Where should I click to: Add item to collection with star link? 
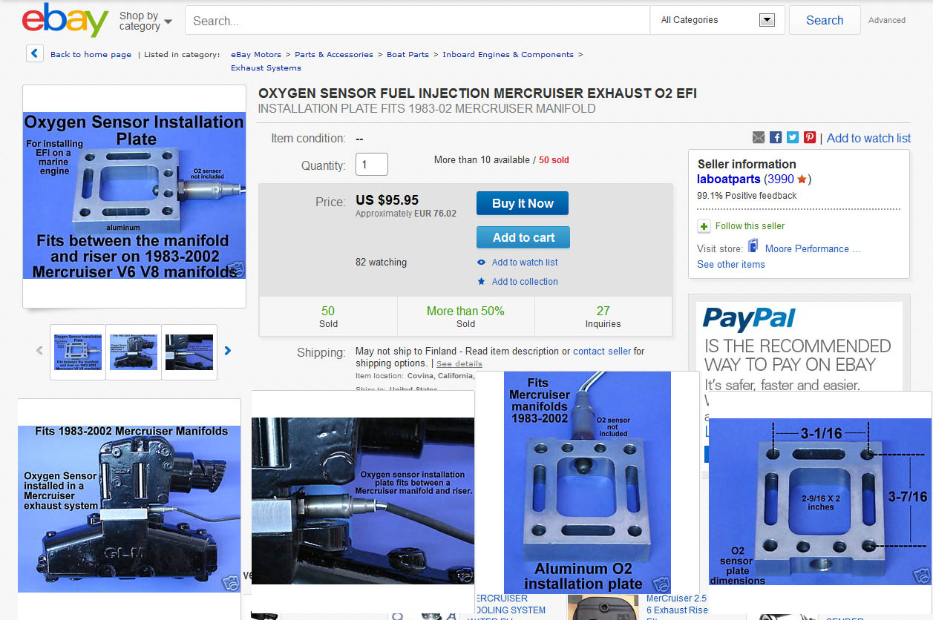[x=524, y=281]
